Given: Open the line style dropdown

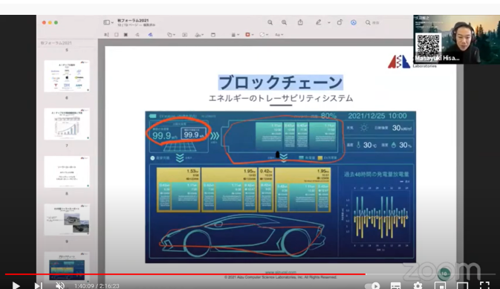Looking at the screenshot, I should (236, 34).
